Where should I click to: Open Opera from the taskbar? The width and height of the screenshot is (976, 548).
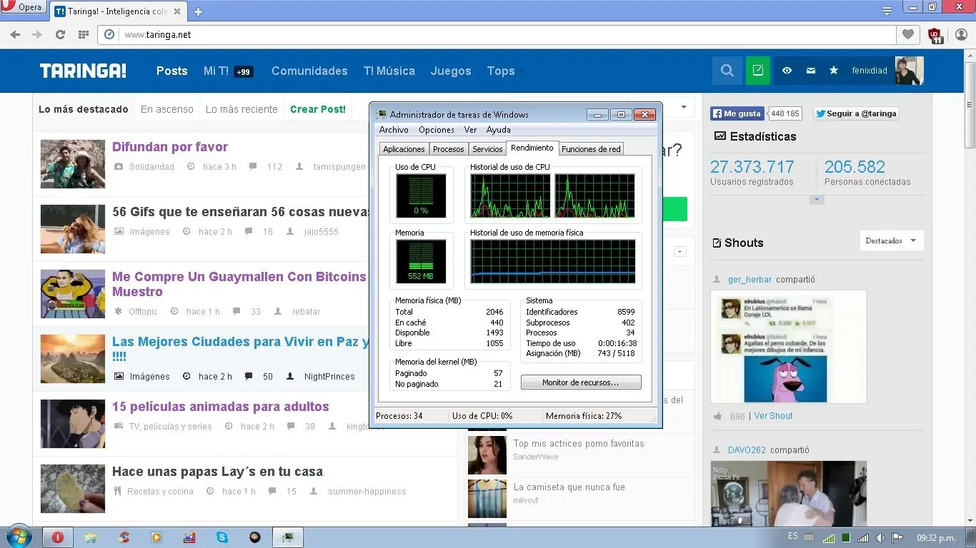(57, 537)
